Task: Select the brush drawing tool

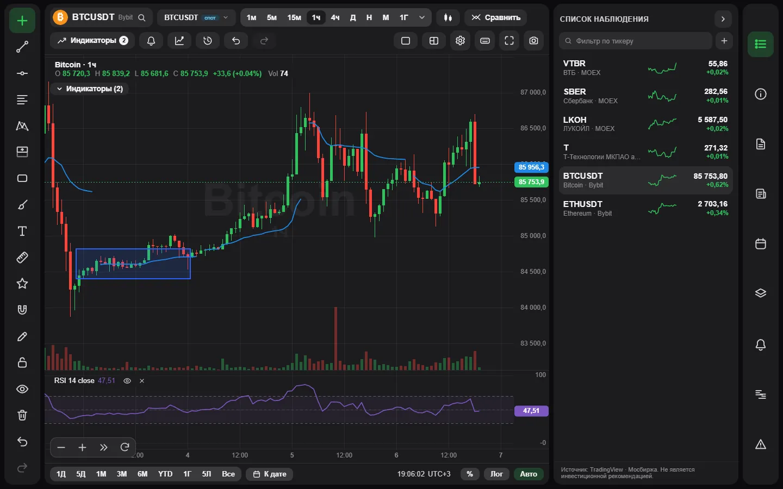Action: (22, 205)
